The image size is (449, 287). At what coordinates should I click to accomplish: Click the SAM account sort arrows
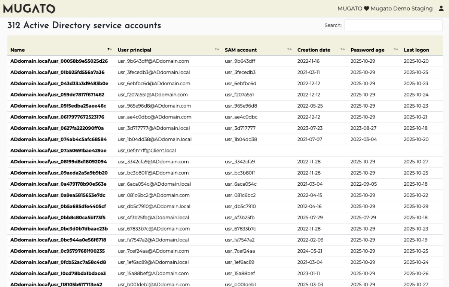[289, 50]
